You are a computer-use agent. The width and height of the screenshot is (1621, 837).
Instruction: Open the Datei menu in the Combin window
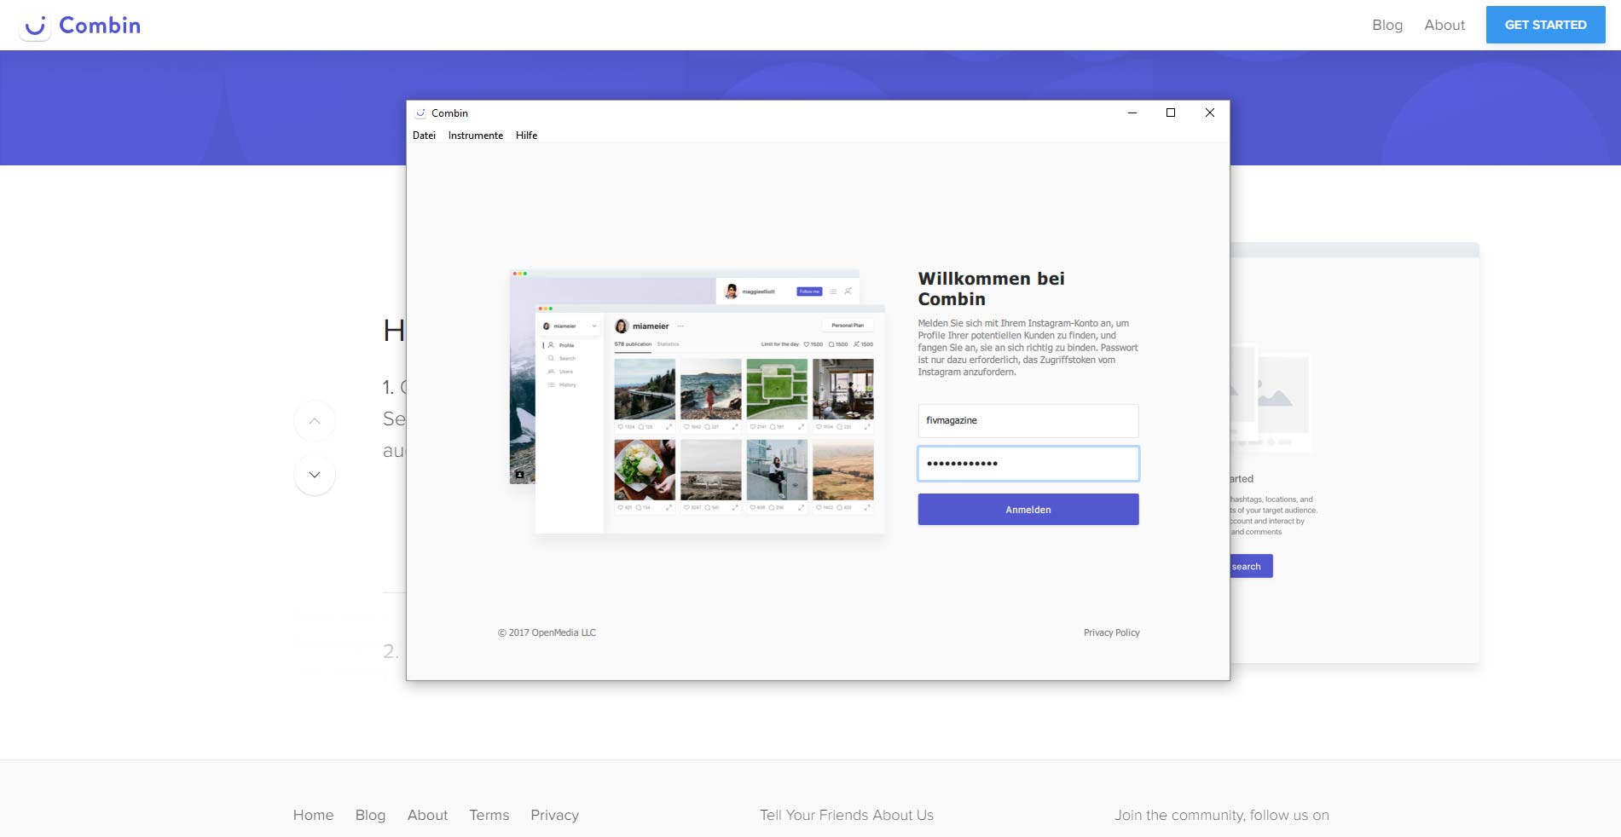click(424, 136)
